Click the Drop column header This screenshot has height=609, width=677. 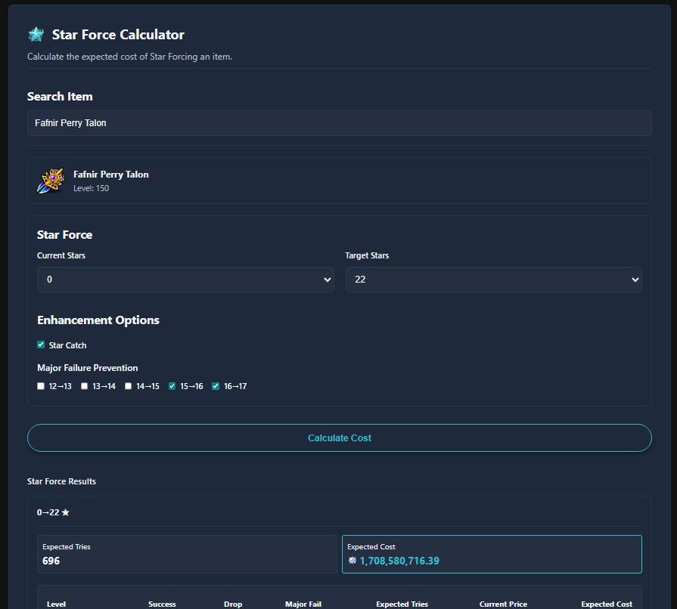coord(233,604)
